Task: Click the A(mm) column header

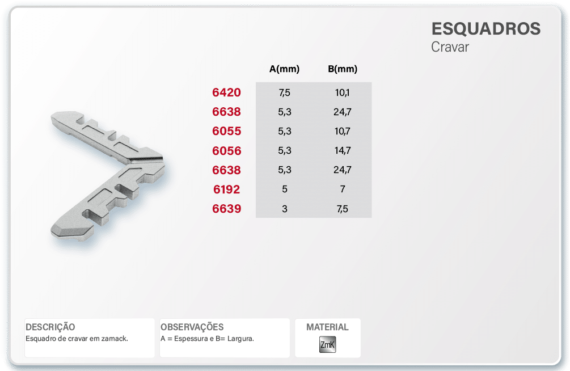Action: coord(284,69)
